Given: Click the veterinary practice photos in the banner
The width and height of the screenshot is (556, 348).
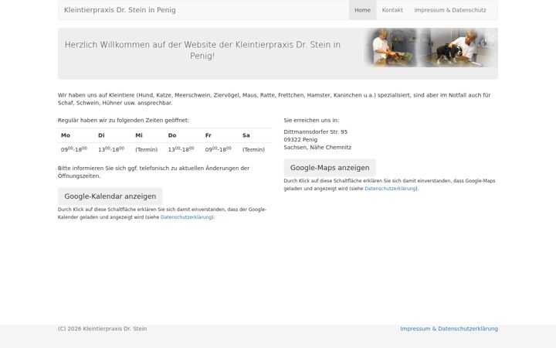Looking at the screenshot, I should tap(431, 48).
